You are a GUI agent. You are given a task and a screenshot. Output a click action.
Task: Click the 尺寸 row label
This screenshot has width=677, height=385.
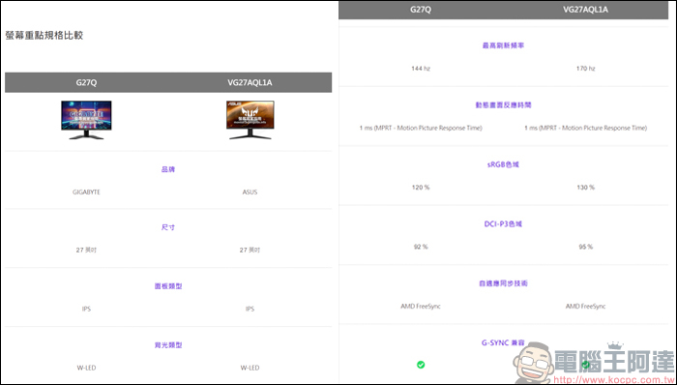[168, 227]
